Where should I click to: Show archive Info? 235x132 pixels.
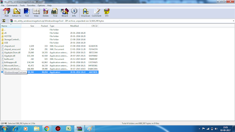pyautogui.click(x=74, y=12)
